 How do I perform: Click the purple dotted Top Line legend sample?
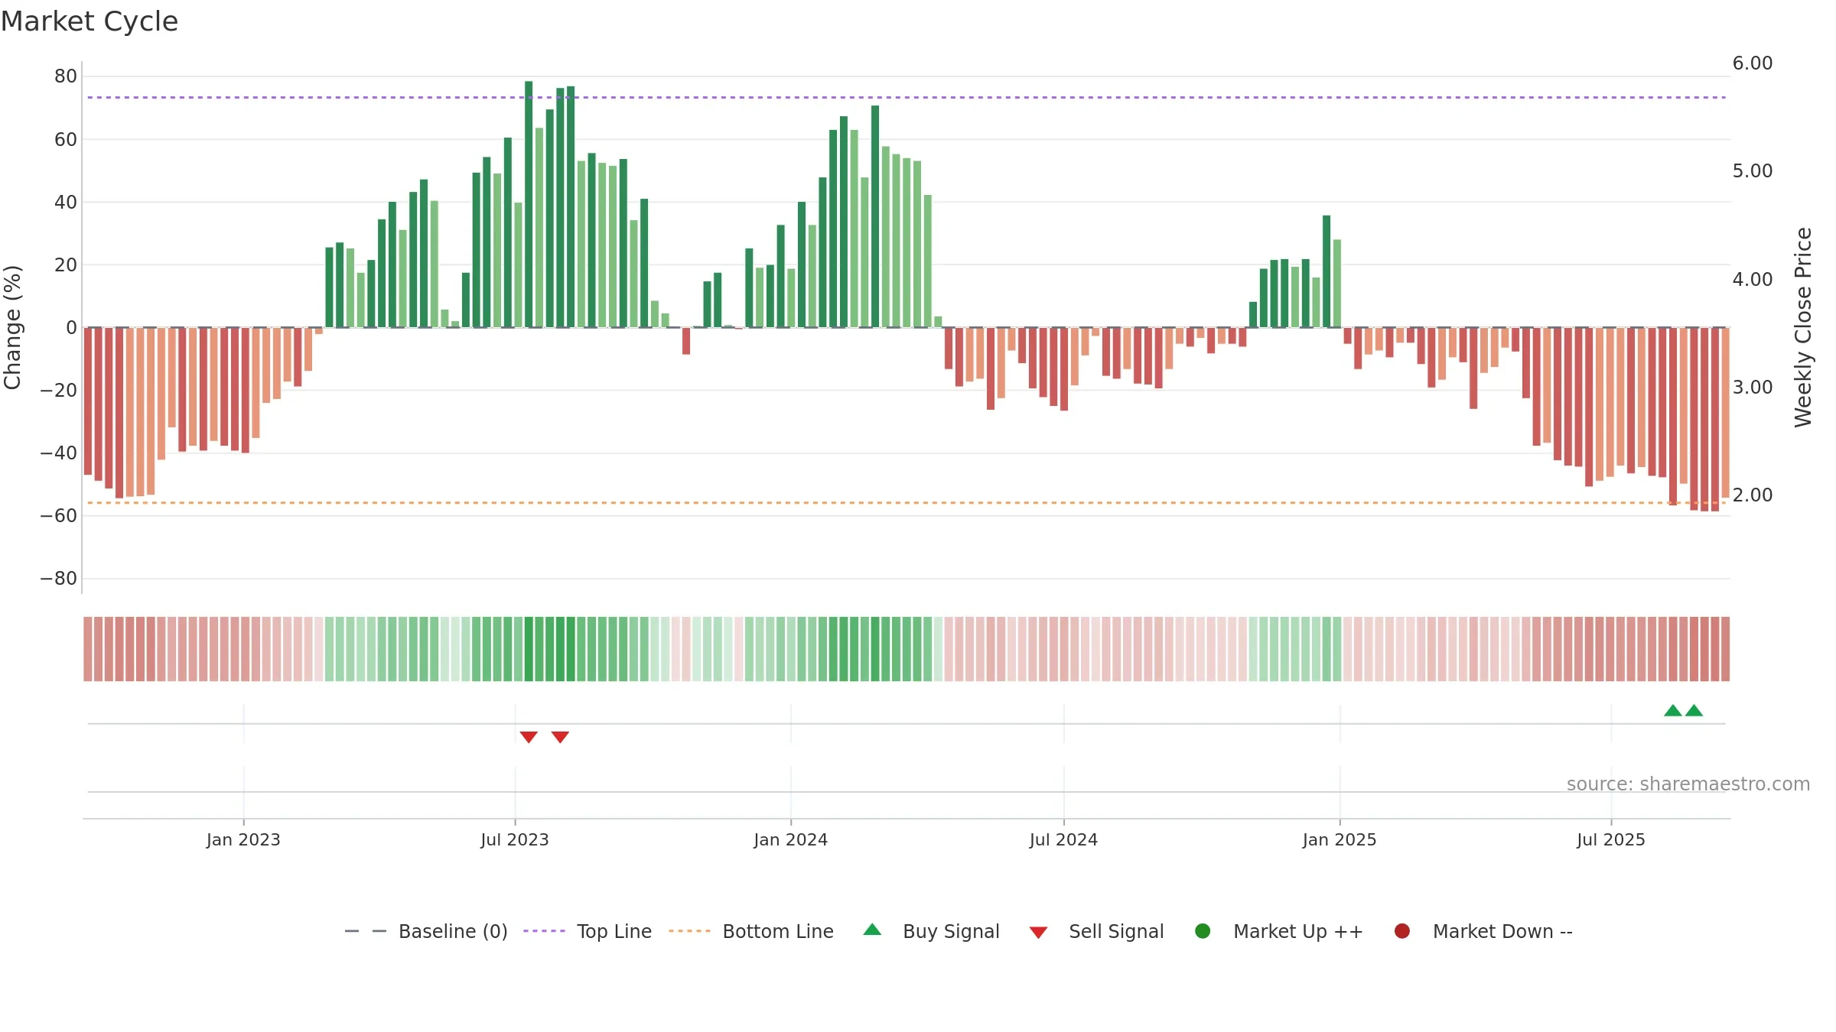(x=544, y=931)
